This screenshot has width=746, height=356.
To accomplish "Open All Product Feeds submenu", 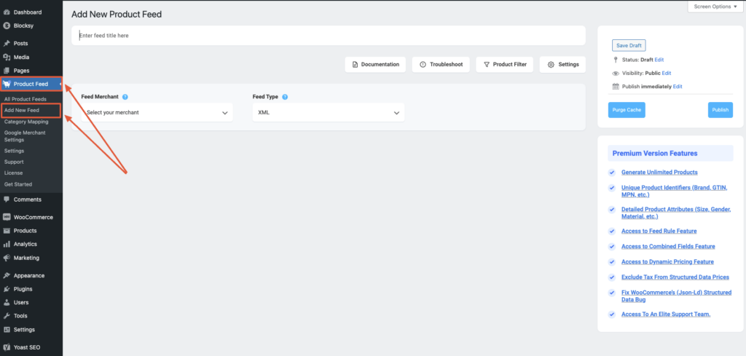I will pyautogui.click(x=25, y=99).
